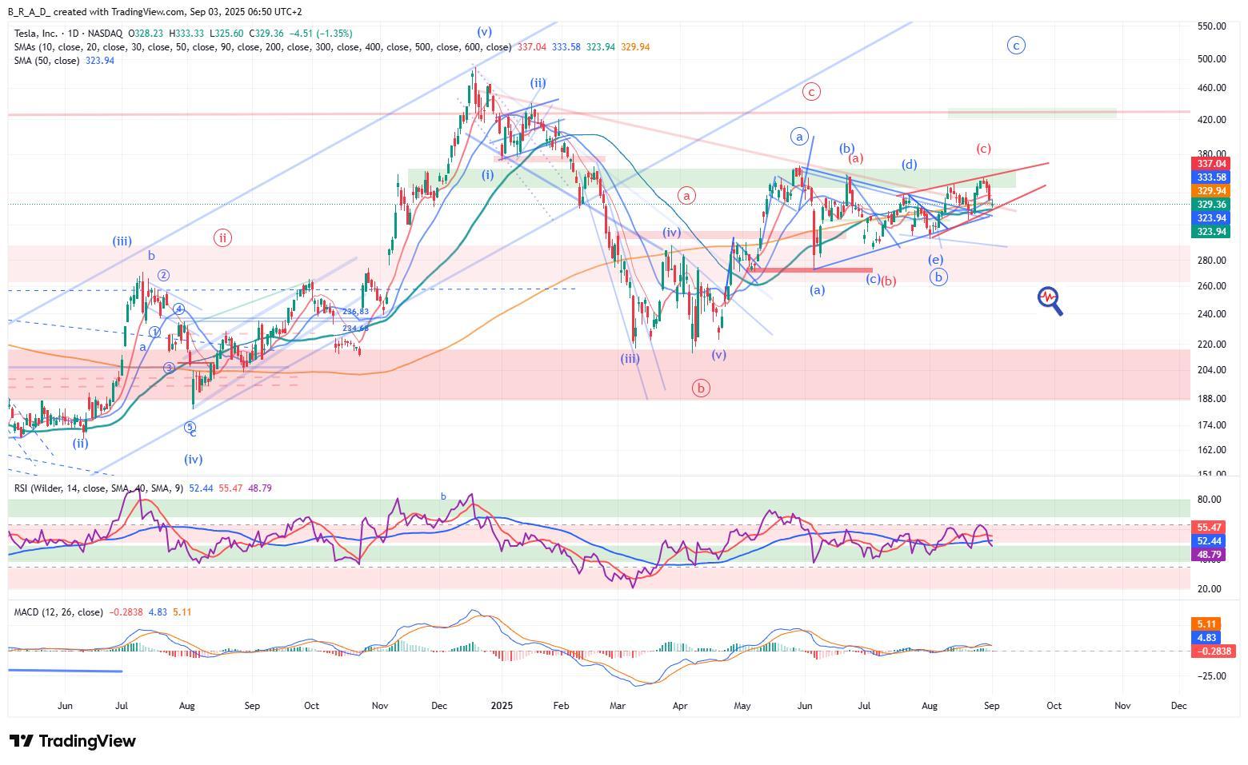Select the circled 4 sub-wave marker
Screen dimensions: 1248x765
pos(179,309)
